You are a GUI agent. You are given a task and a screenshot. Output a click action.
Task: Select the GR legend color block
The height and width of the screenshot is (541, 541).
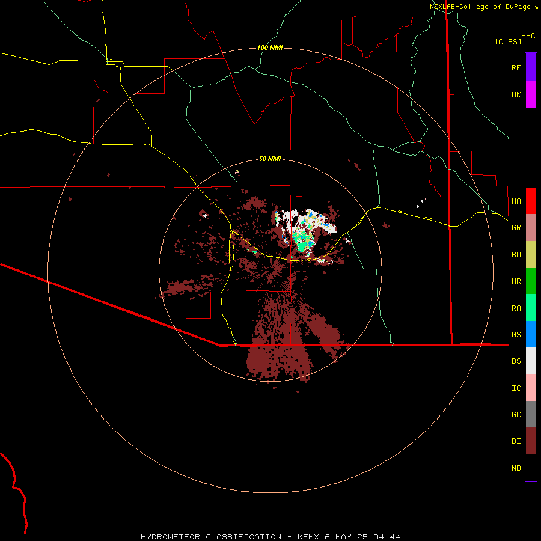[x=531, y=228]
